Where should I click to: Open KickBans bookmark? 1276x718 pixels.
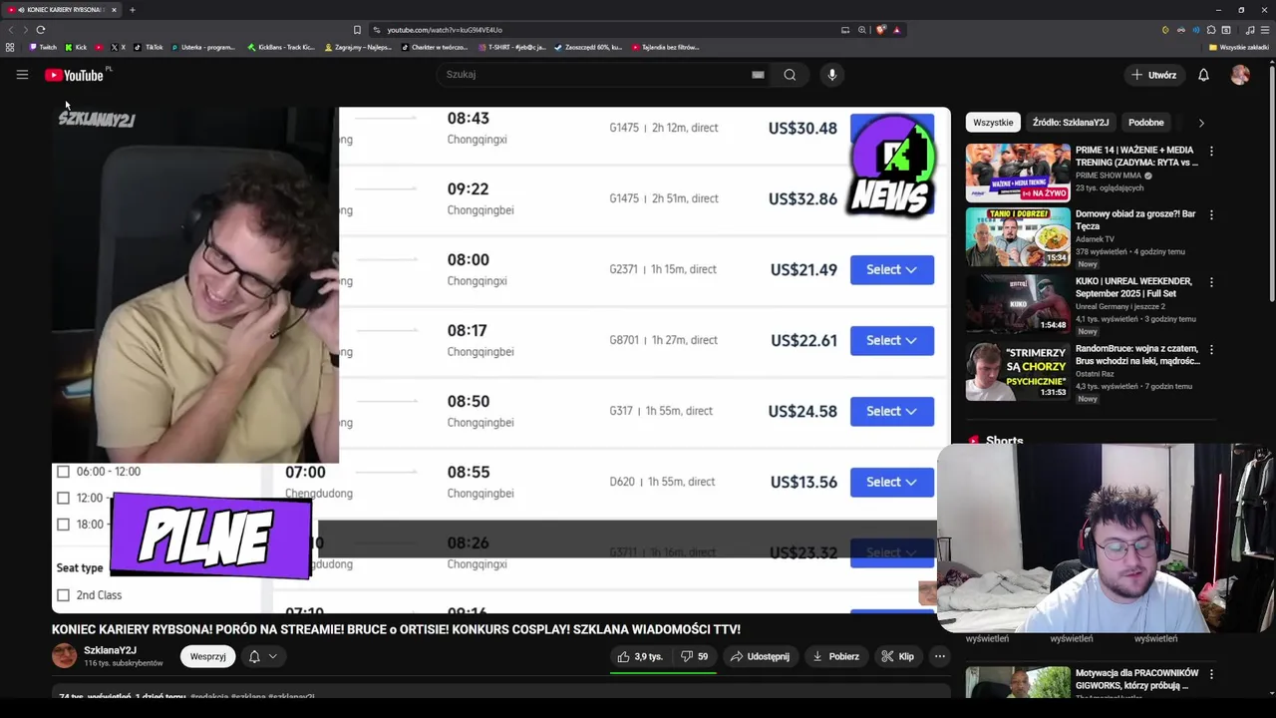click(281, 47)
